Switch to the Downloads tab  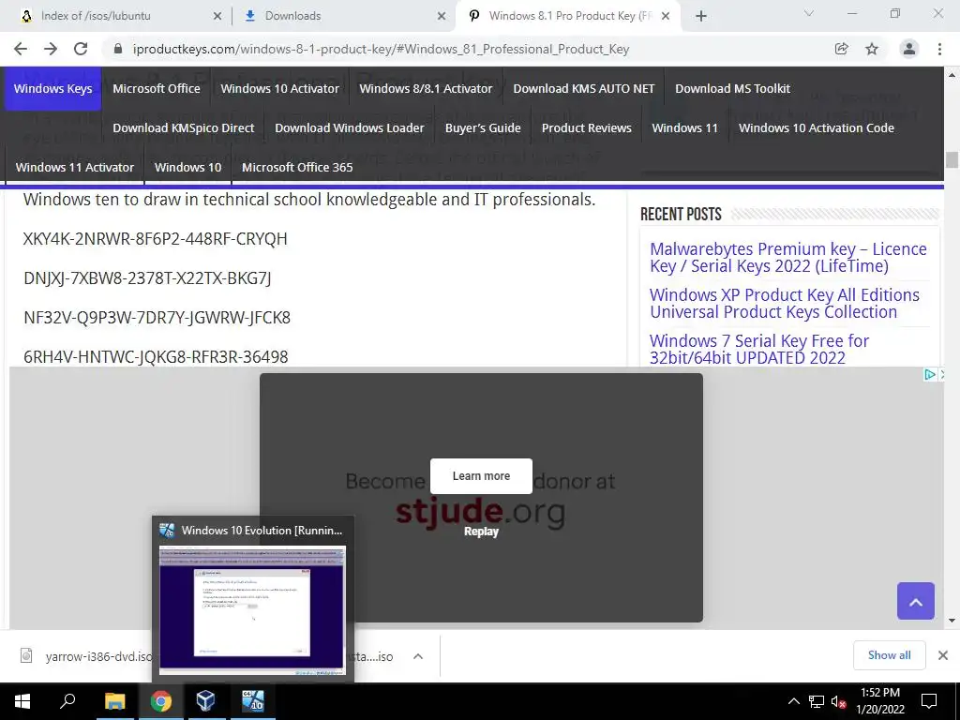coord(343,16)
